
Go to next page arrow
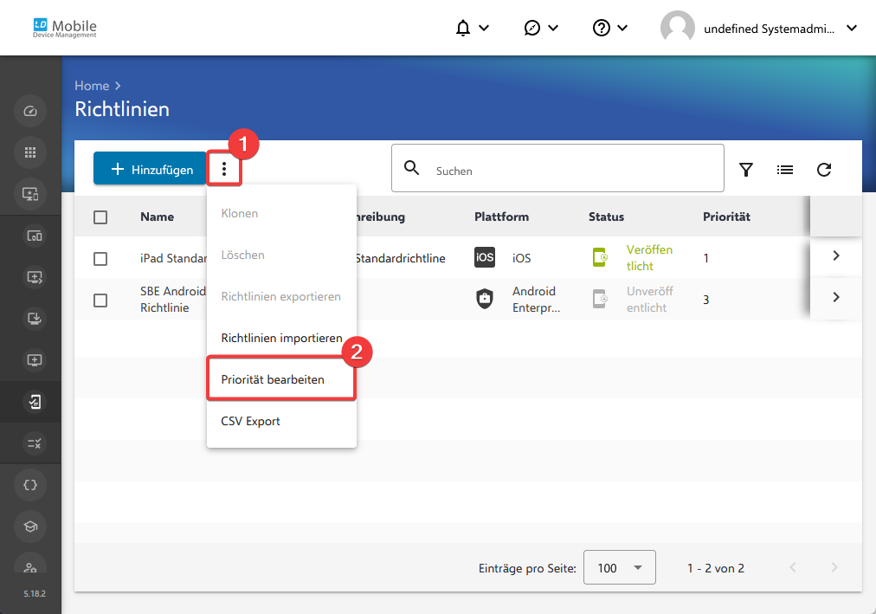tap(834, 567)
